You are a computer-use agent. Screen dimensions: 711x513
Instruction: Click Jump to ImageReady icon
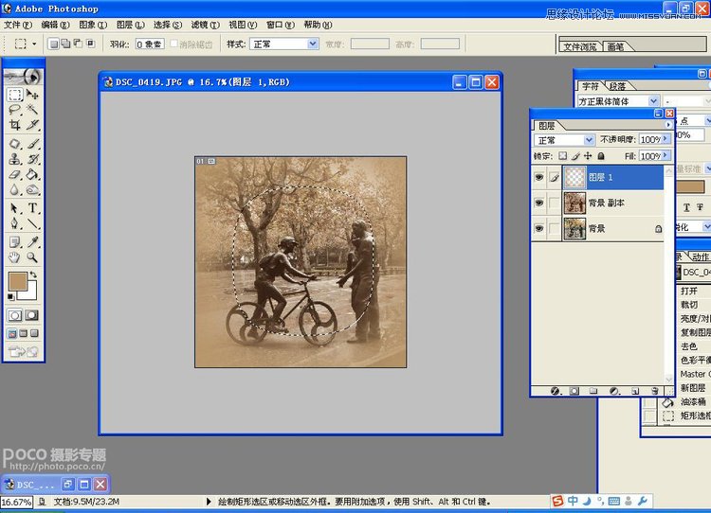(x=23, y=351)
